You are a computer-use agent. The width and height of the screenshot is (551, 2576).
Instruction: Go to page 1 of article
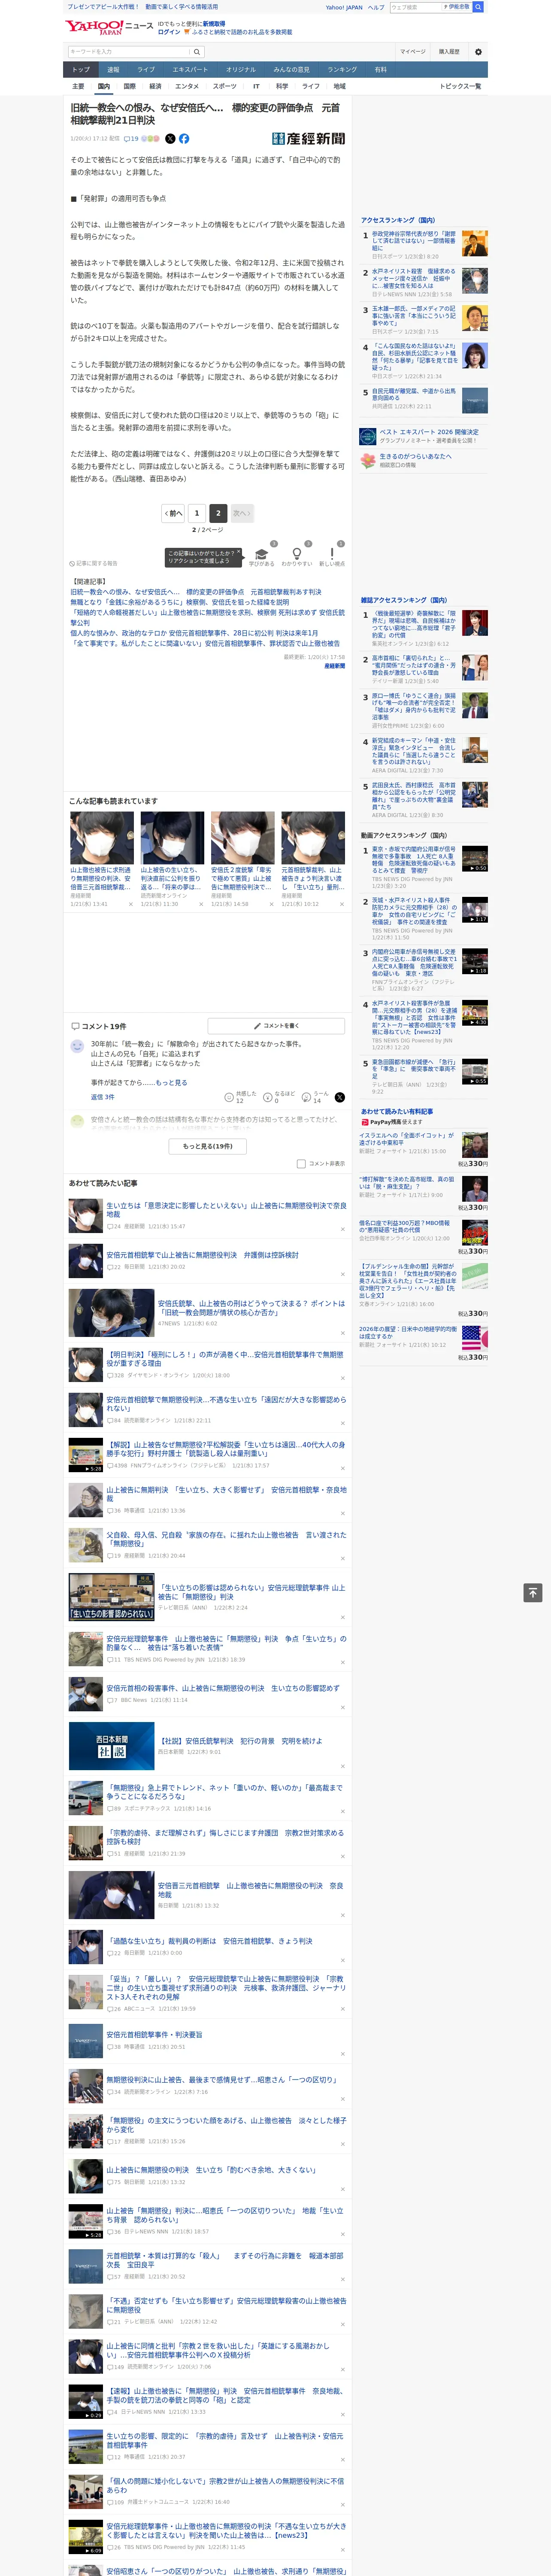coord(196,513)
